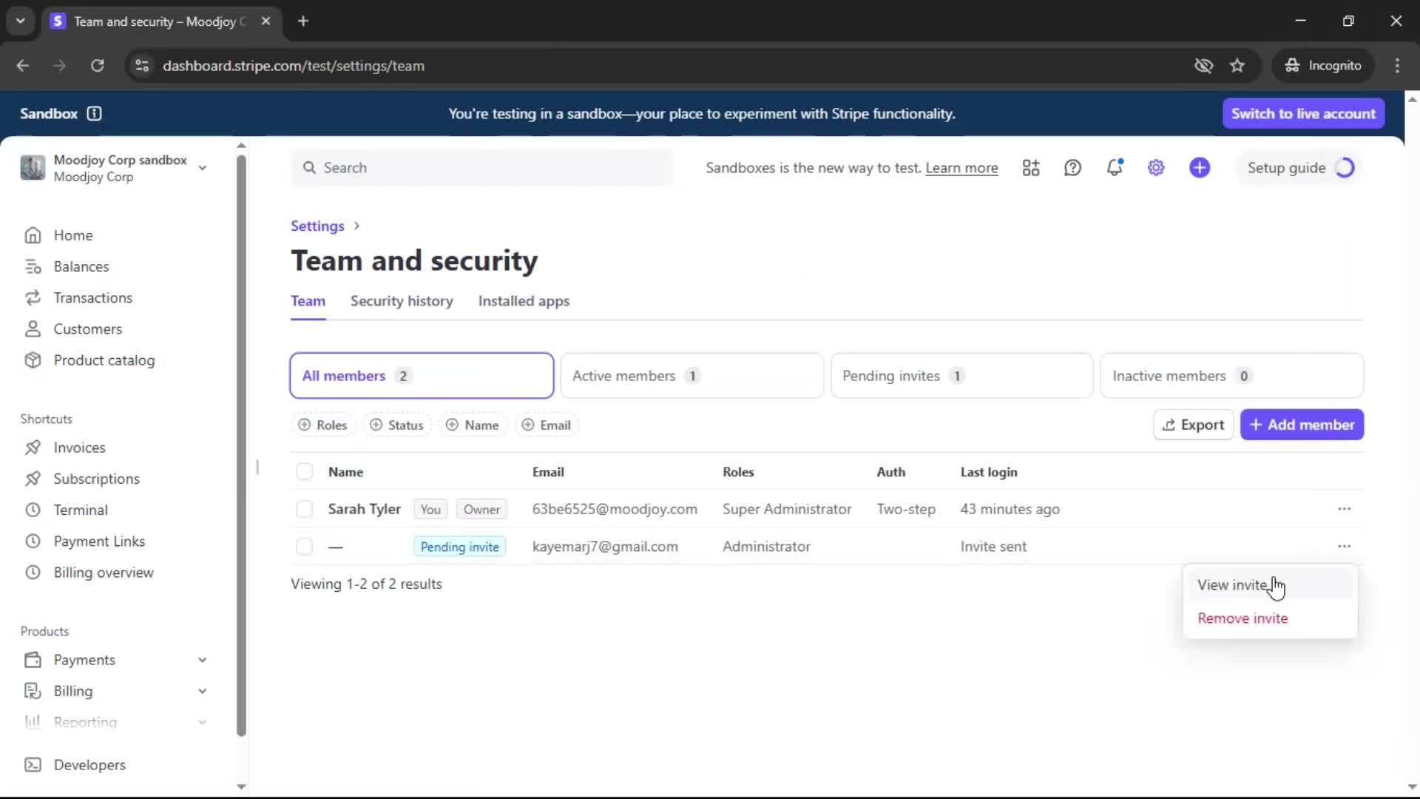Open Transactions from the sidebar
The width and height of the screenshot is (1420, 799).
pos(92,297)
